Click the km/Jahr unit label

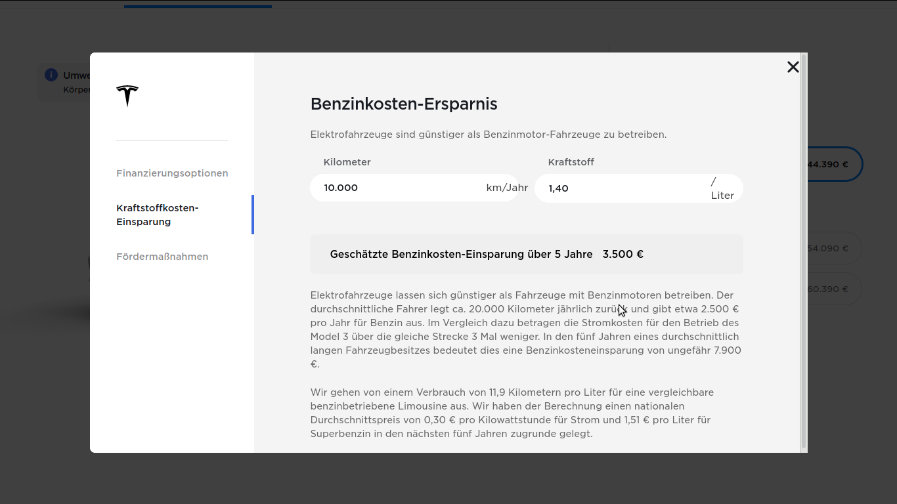pyautogui.click(x=507, y=188)
